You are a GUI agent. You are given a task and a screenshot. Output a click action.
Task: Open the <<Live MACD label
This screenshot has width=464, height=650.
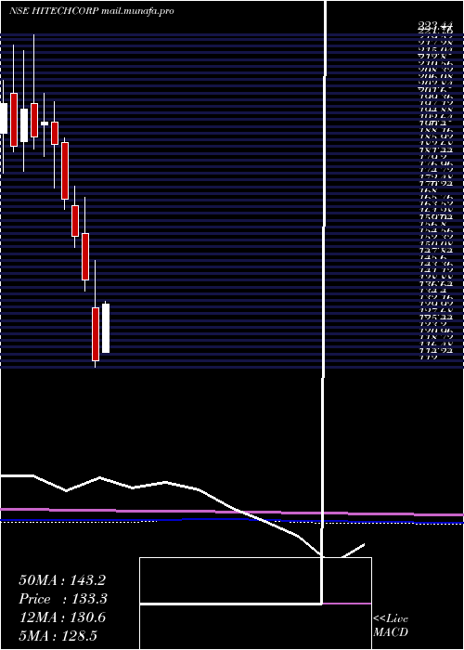391,626
